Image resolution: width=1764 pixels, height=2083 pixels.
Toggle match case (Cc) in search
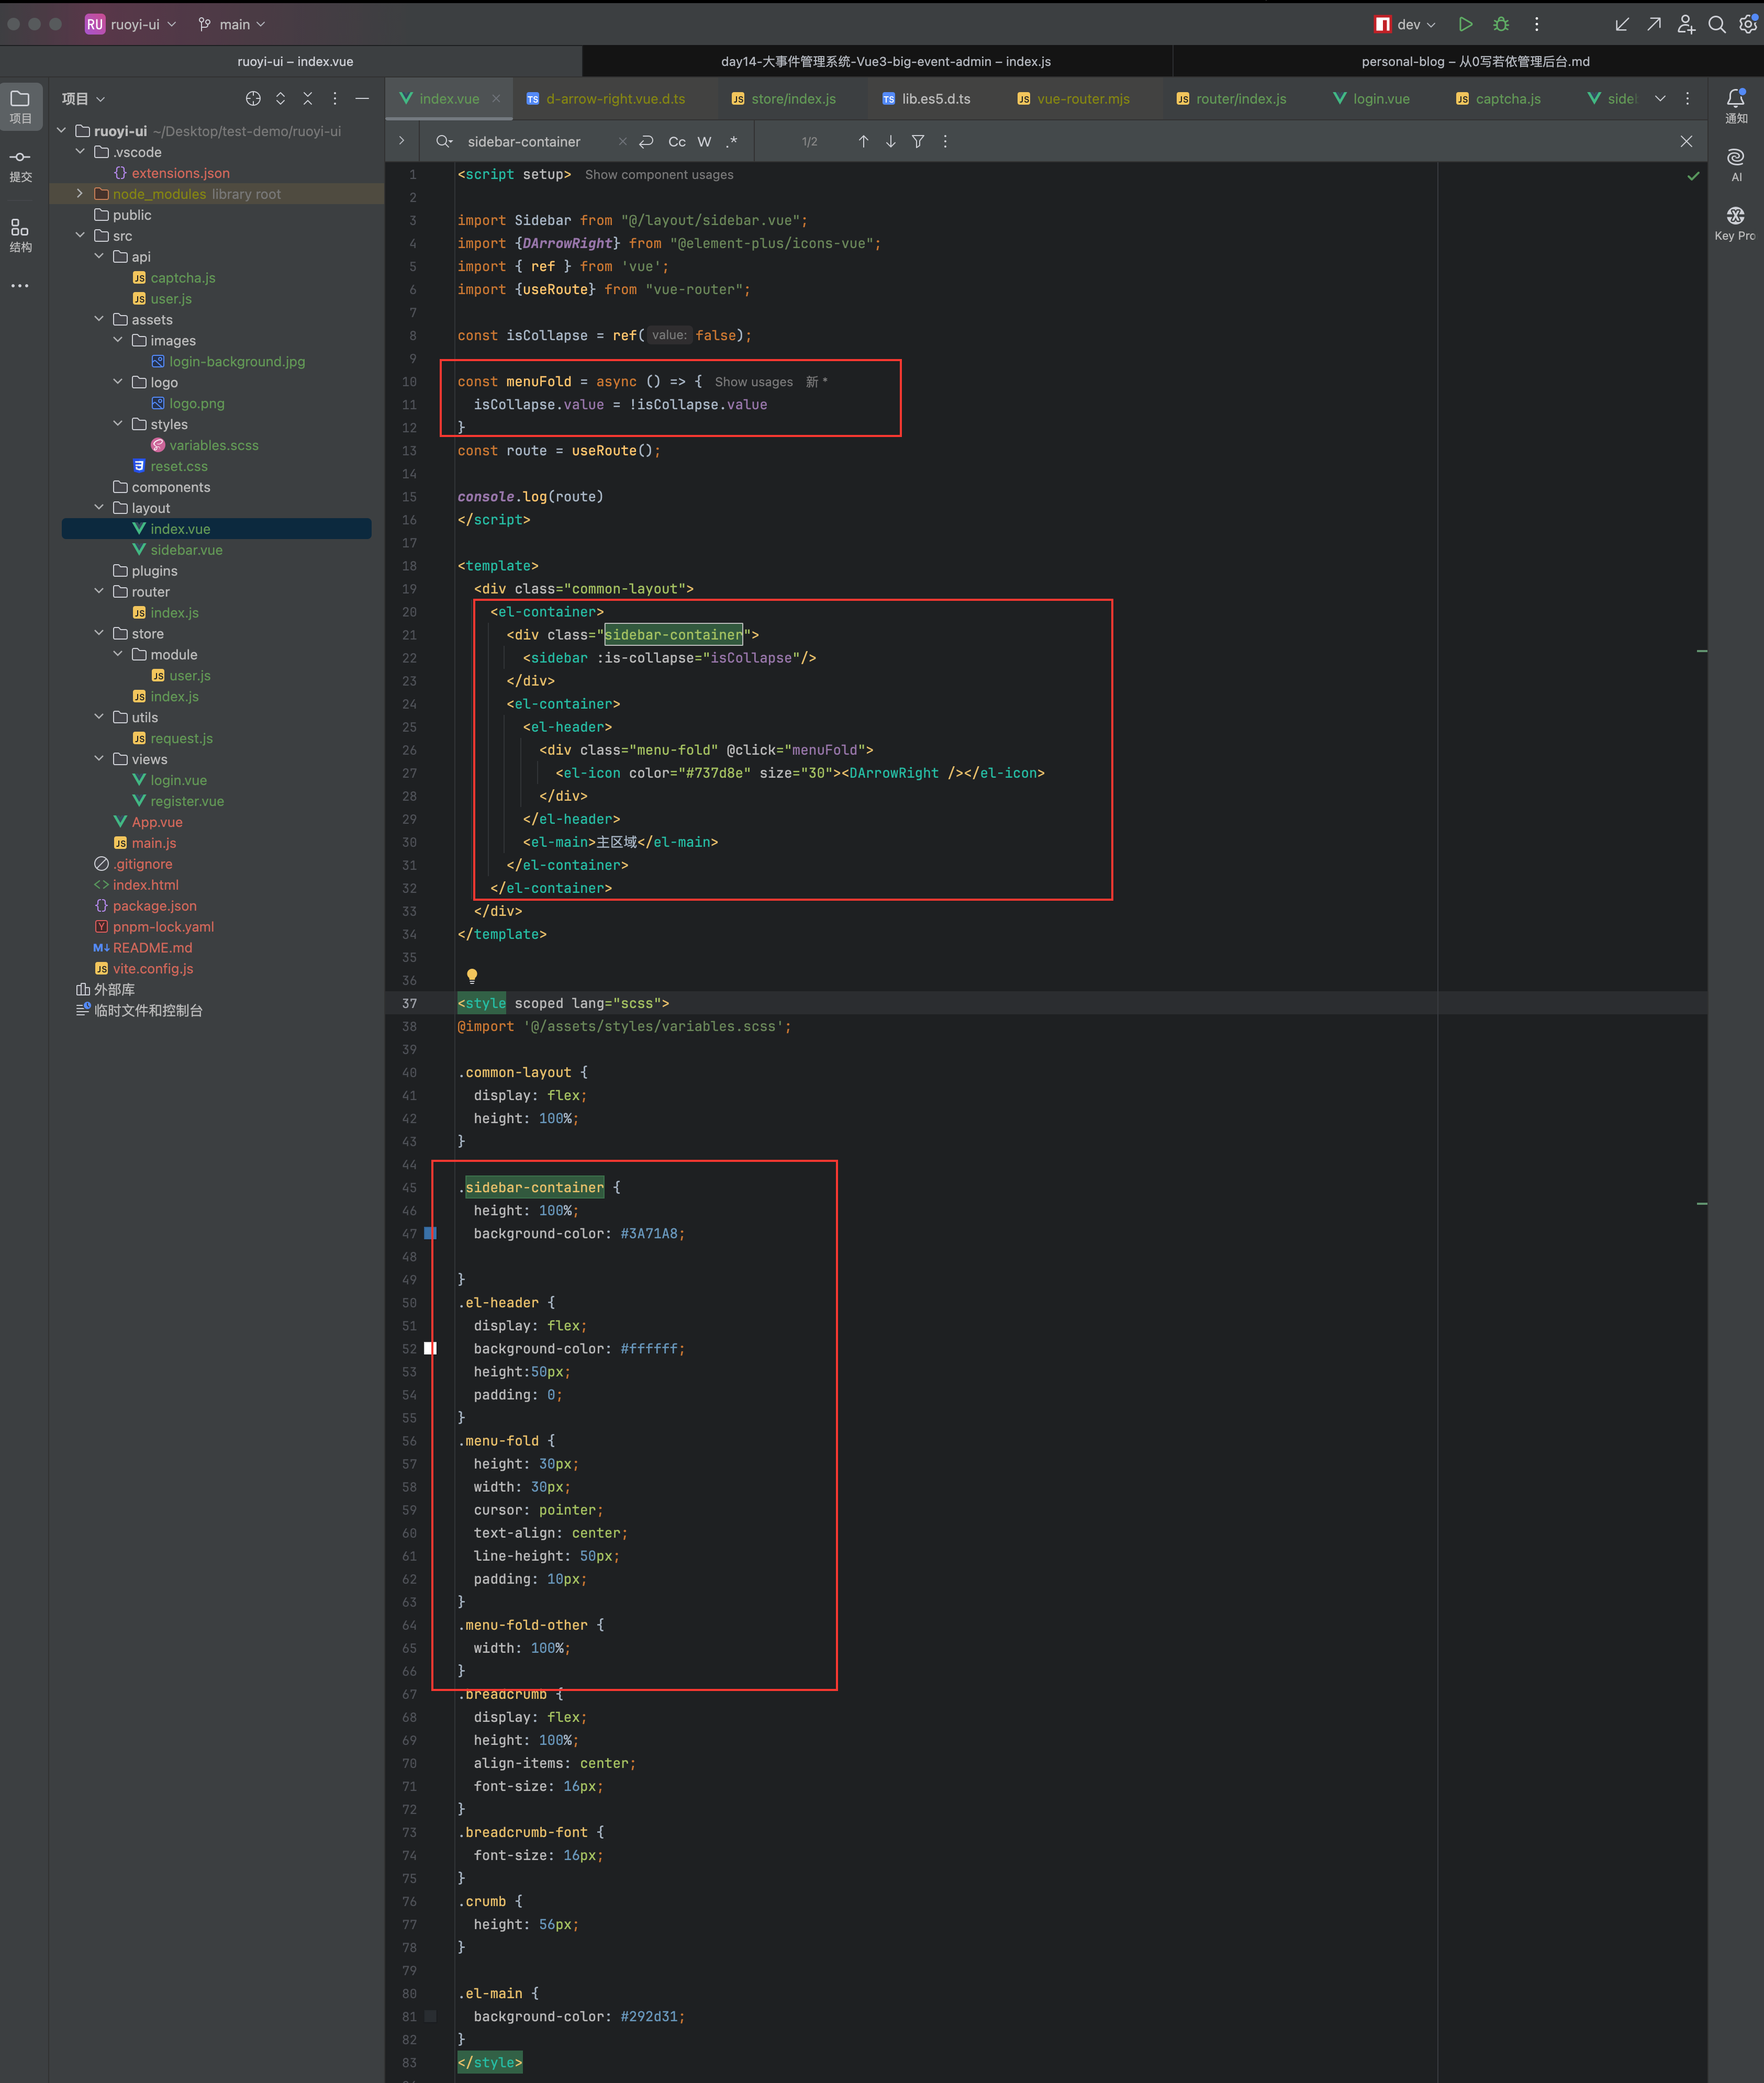tap(677, 141)
